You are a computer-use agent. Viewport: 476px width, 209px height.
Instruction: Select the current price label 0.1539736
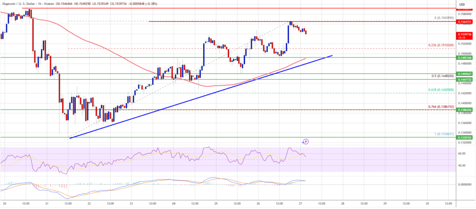465,34
